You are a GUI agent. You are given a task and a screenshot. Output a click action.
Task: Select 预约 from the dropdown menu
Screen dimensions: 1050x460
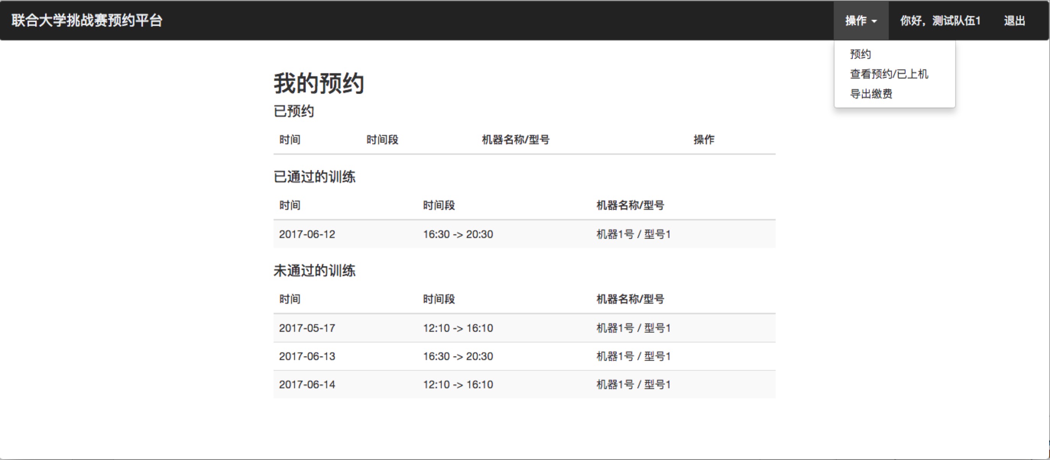(x=860, y=54)
